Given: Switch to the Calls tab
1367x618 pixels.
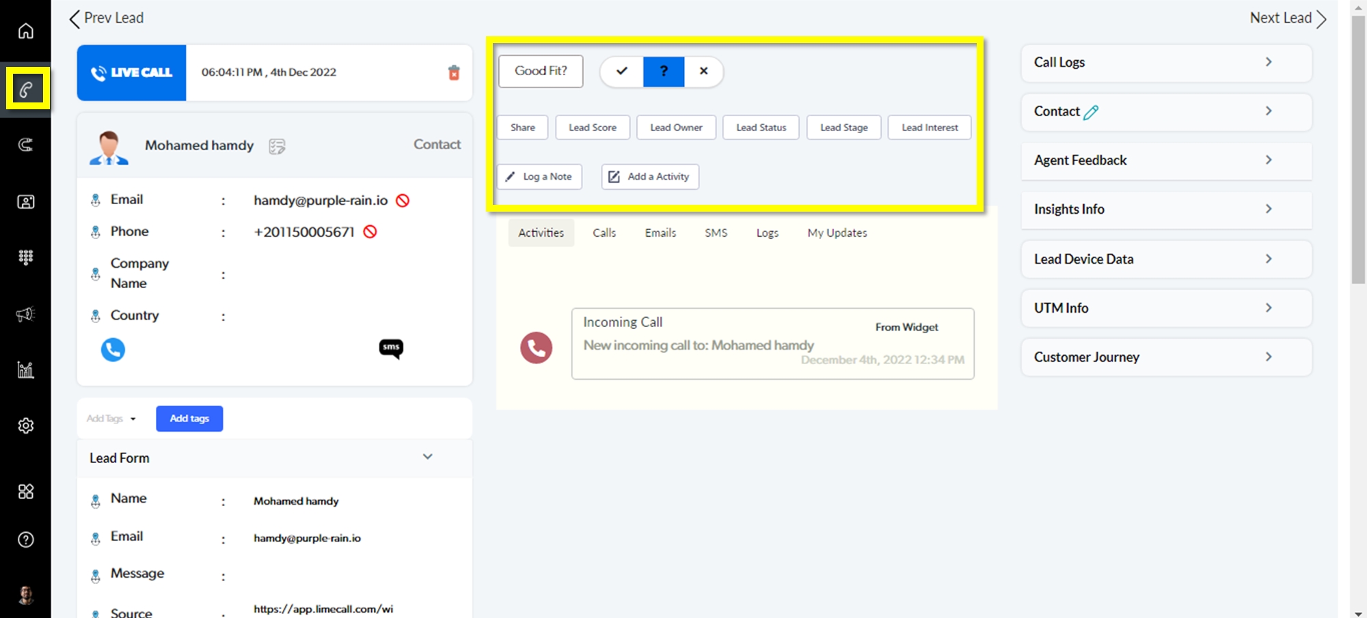Looking at the screenshot, I should pyautogui.click(x=604, y=233).
